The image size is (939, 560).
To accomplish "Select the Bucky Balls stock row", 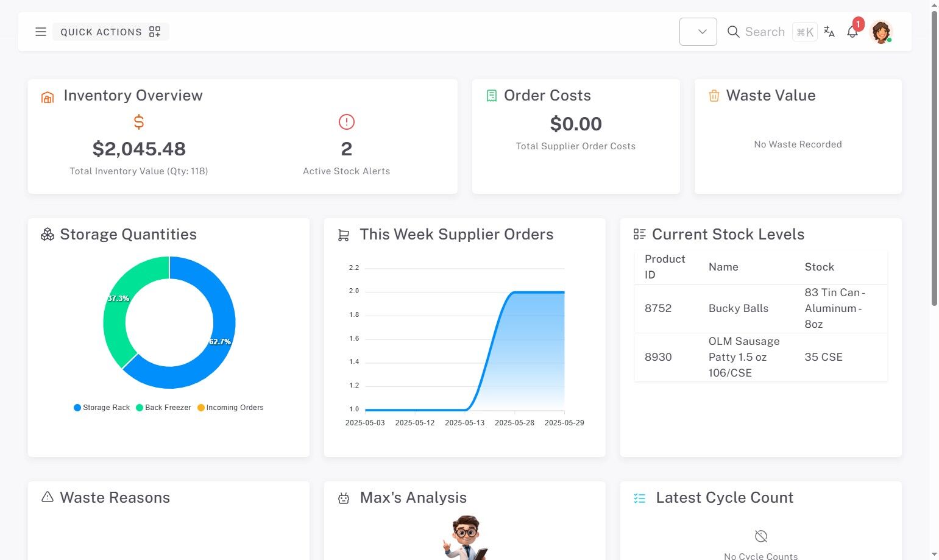I will point(760,308).
